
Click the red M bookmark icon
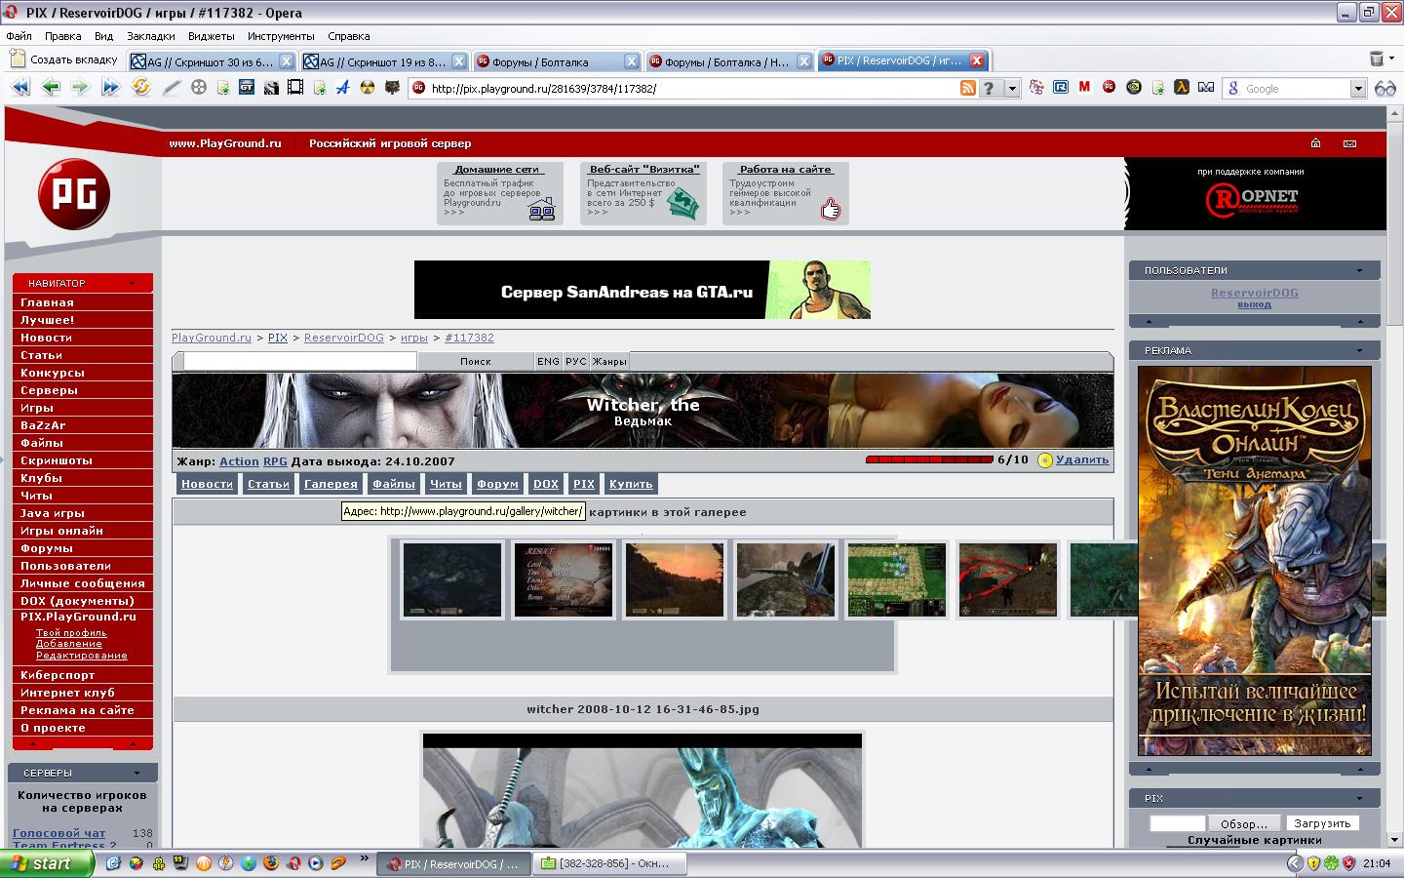pyautogui.click(x=1084, y=88)
